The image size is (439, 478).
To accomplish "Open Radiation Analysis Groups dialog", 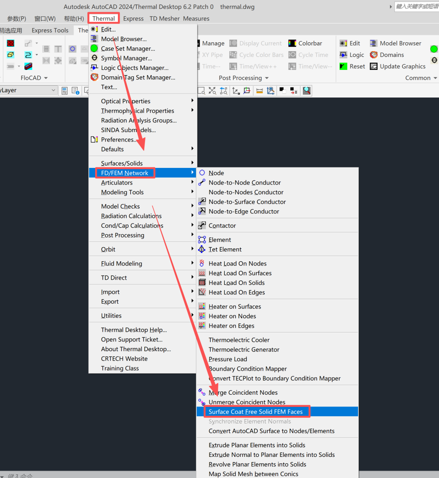I will 139,120.
